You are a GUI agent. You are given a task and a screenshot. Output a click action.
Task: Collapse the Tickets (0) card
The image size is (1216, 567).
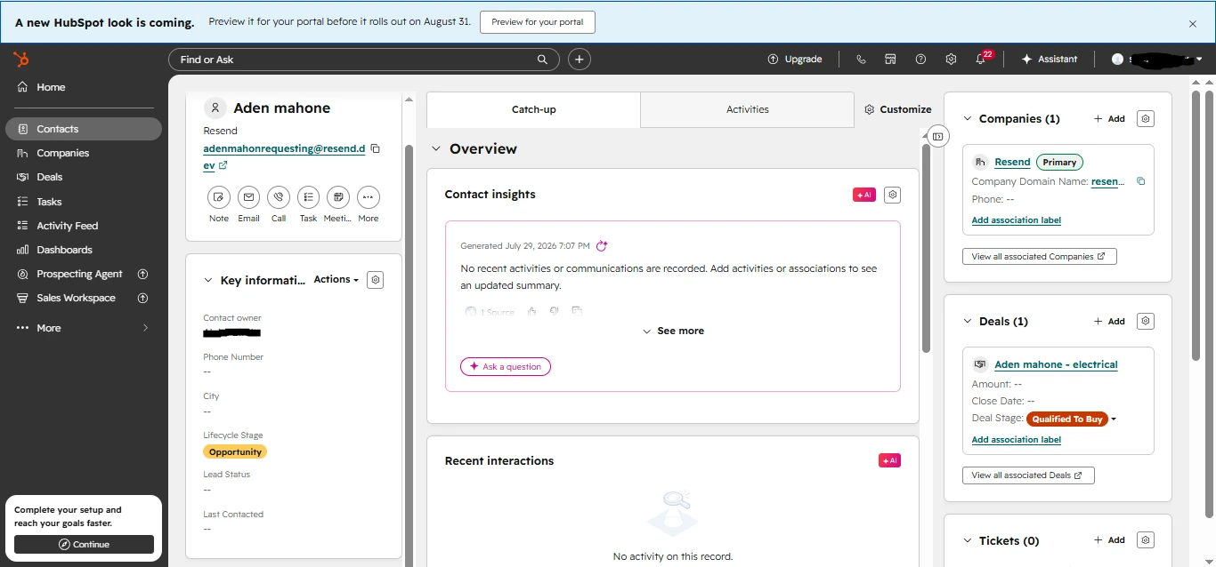tap(968, 540)
